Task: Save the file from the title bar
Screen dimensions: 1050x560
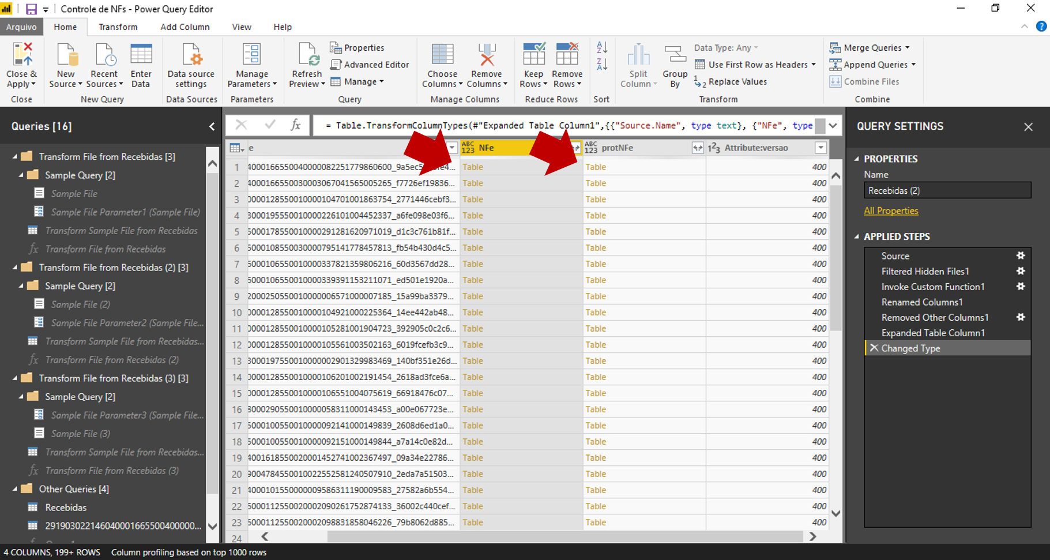Action: click(x=31, y=9)
